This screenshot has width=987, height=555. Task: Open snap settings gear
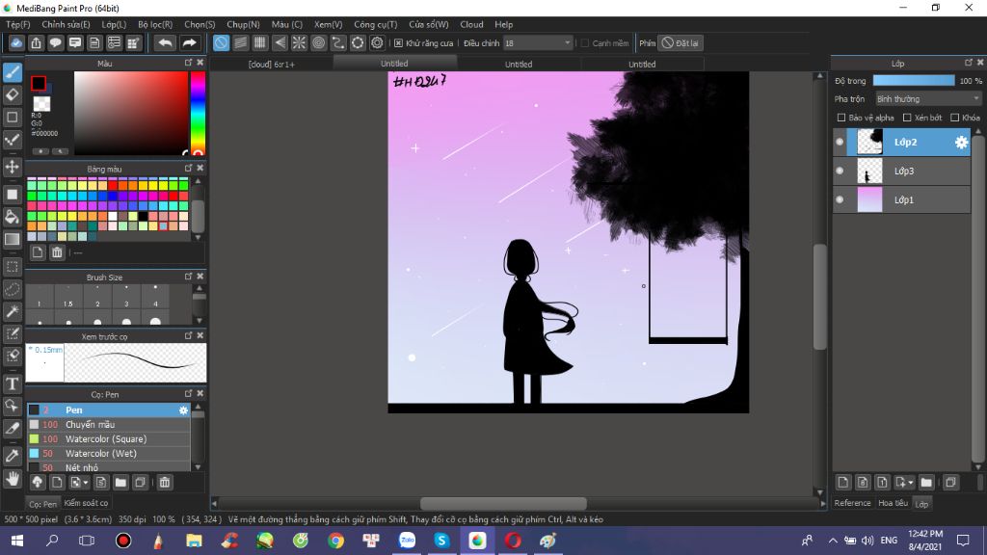click(x=377, y=42)
